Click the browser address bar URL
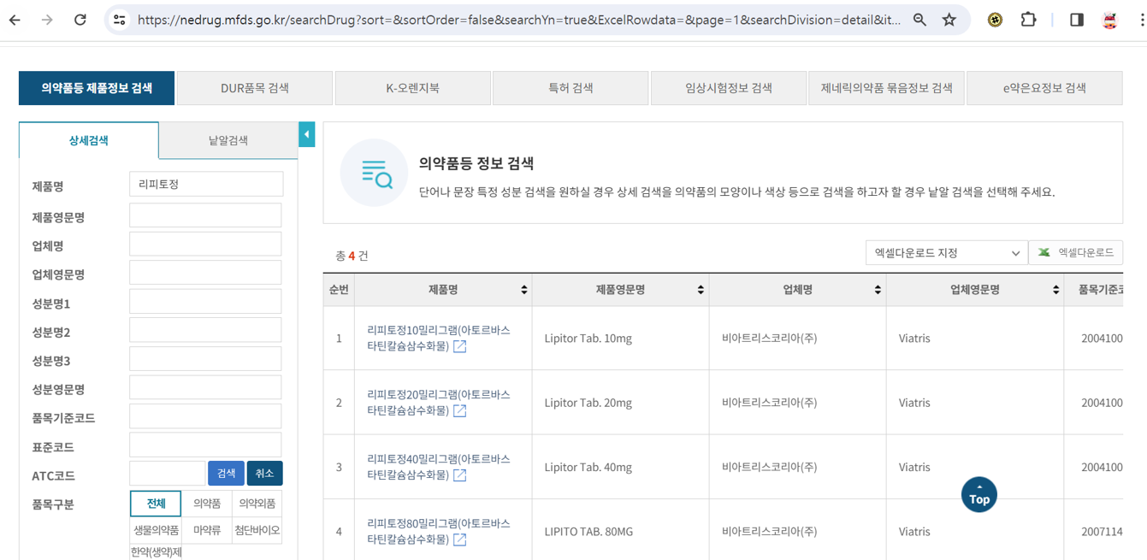 tap(518, 20)
